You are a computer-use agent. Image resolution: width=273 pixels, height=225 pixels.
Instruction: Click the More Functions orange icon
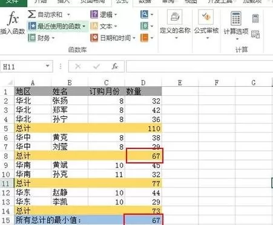[144, 37]
